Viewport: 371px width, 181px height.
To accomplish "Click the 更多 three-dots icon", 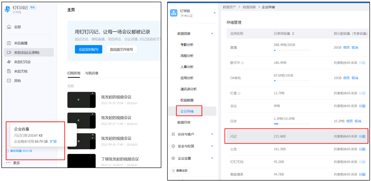I will point(8,163).
